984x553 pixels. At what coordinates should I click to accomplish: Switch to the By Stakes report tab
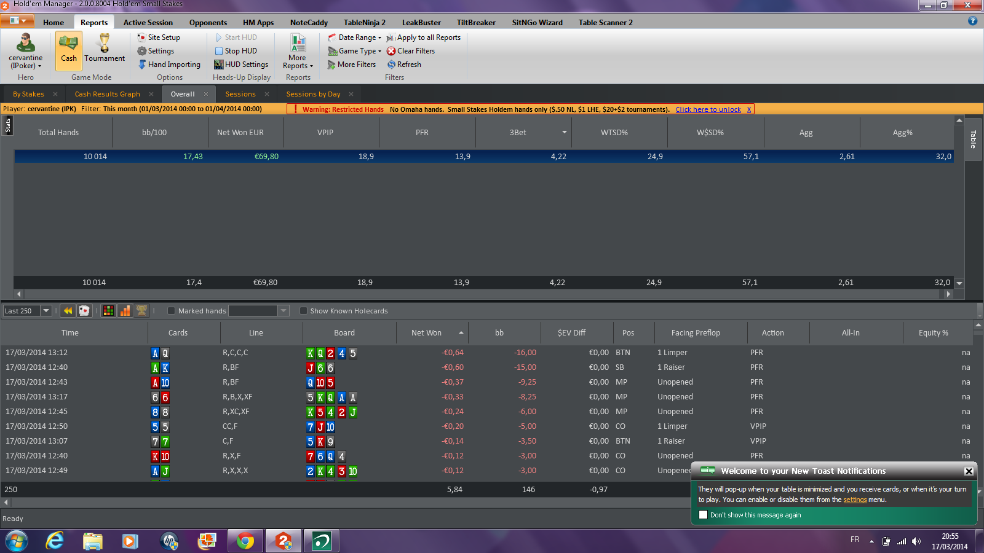tap(28, 94)
